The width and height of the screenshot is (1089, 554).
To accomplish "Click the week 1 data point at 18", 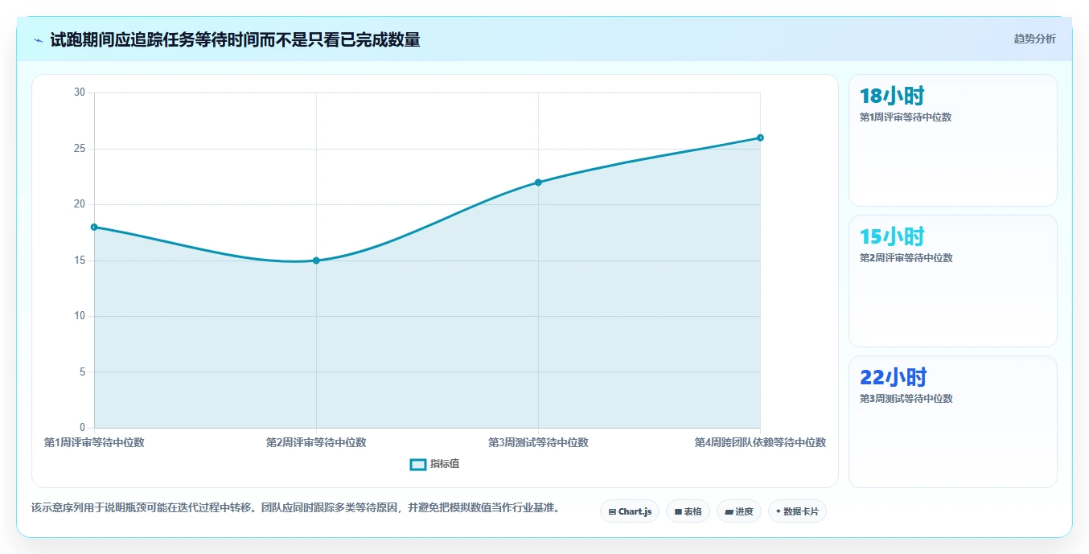I will tap(94, 227).
